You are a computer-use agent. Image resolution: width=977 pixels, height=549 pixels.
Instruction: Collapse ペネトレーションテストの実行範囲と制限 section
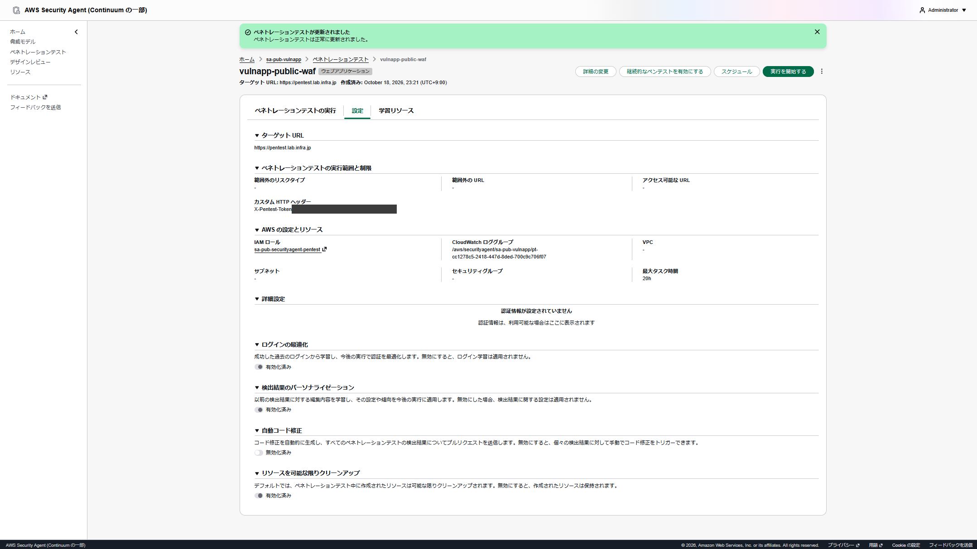[x=257, y=168]
